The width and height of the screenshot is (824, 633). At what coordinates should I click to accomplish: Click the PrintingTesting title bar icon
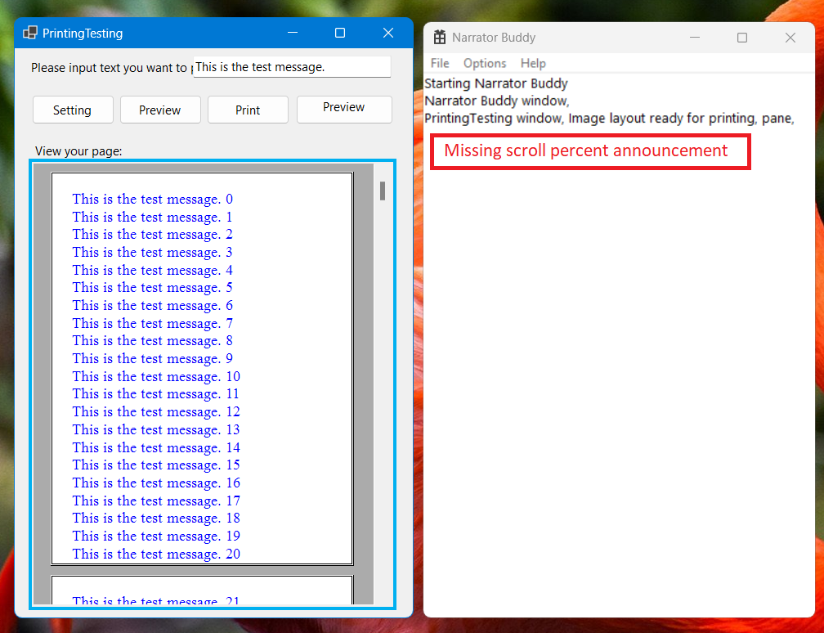tap(31, 33)
